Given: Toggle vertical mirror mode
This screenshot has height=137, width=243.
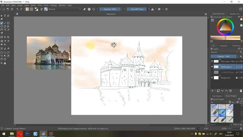Looking at the screenshot, I should pos(159,9).
